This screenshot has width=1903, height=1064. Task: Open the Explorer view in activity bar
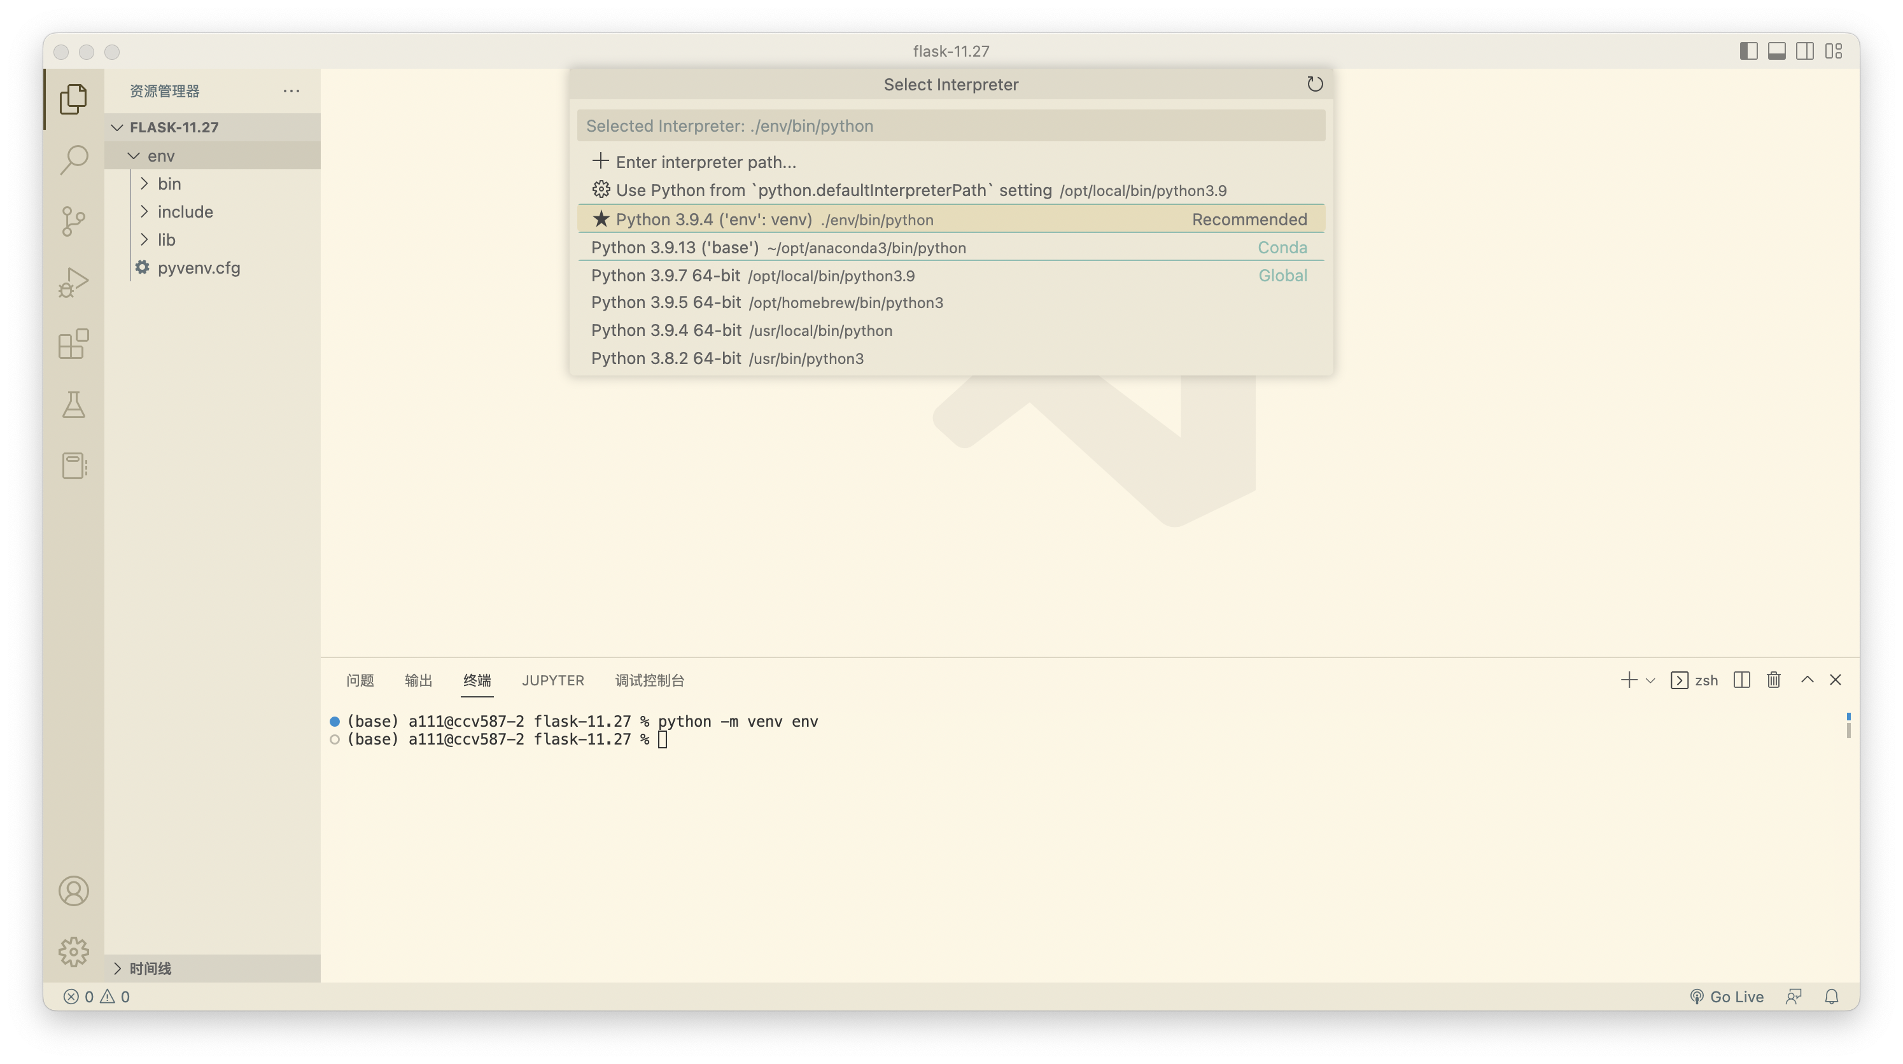point(73,98)
